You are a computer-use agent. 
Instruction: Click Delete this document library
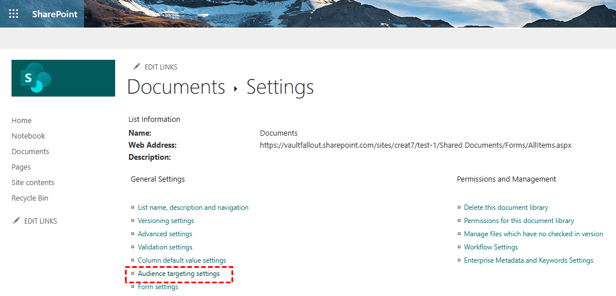(x=506, y=207)
